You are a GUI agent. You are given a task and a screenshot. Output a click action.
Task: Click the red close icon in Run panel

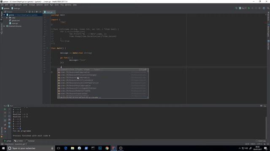pos(5,128)
